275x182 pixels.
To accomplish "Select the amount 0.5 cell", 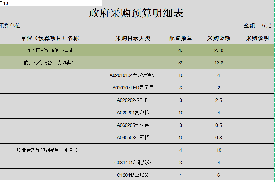I will coord(219,125).
